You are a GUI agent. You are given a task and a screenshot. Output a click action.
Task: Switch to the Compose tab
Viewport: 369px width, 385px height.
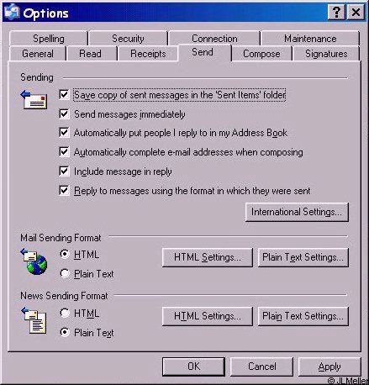[261, 54]
